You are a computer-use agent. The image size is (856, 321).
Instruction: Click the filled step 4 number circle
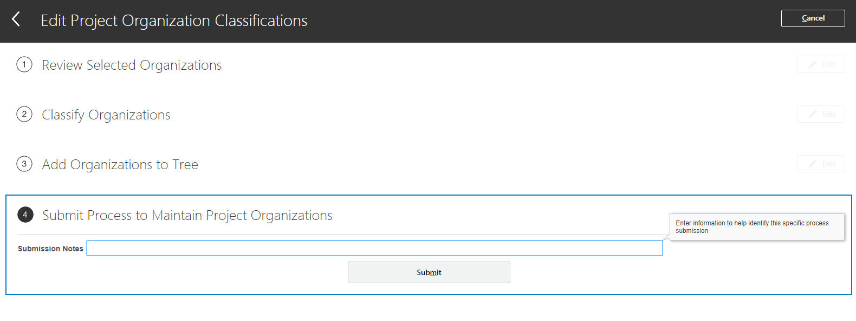[25, 215]
